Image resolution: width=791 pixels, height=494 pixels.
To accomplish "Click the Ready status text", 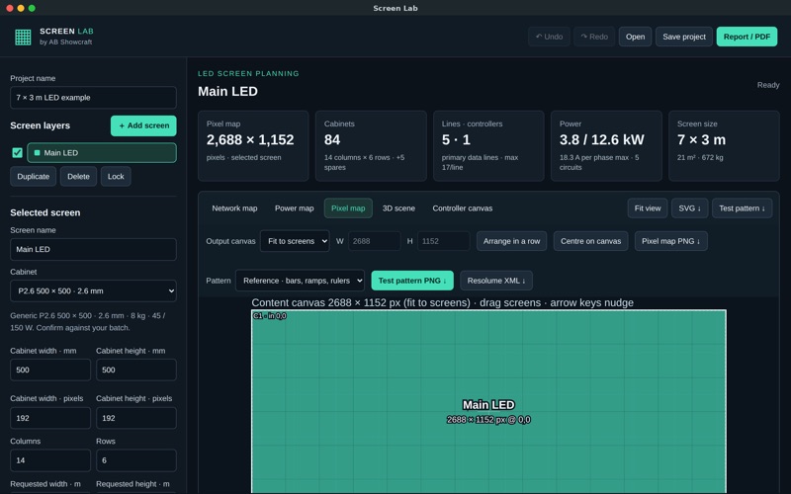I will coord(768,85).
